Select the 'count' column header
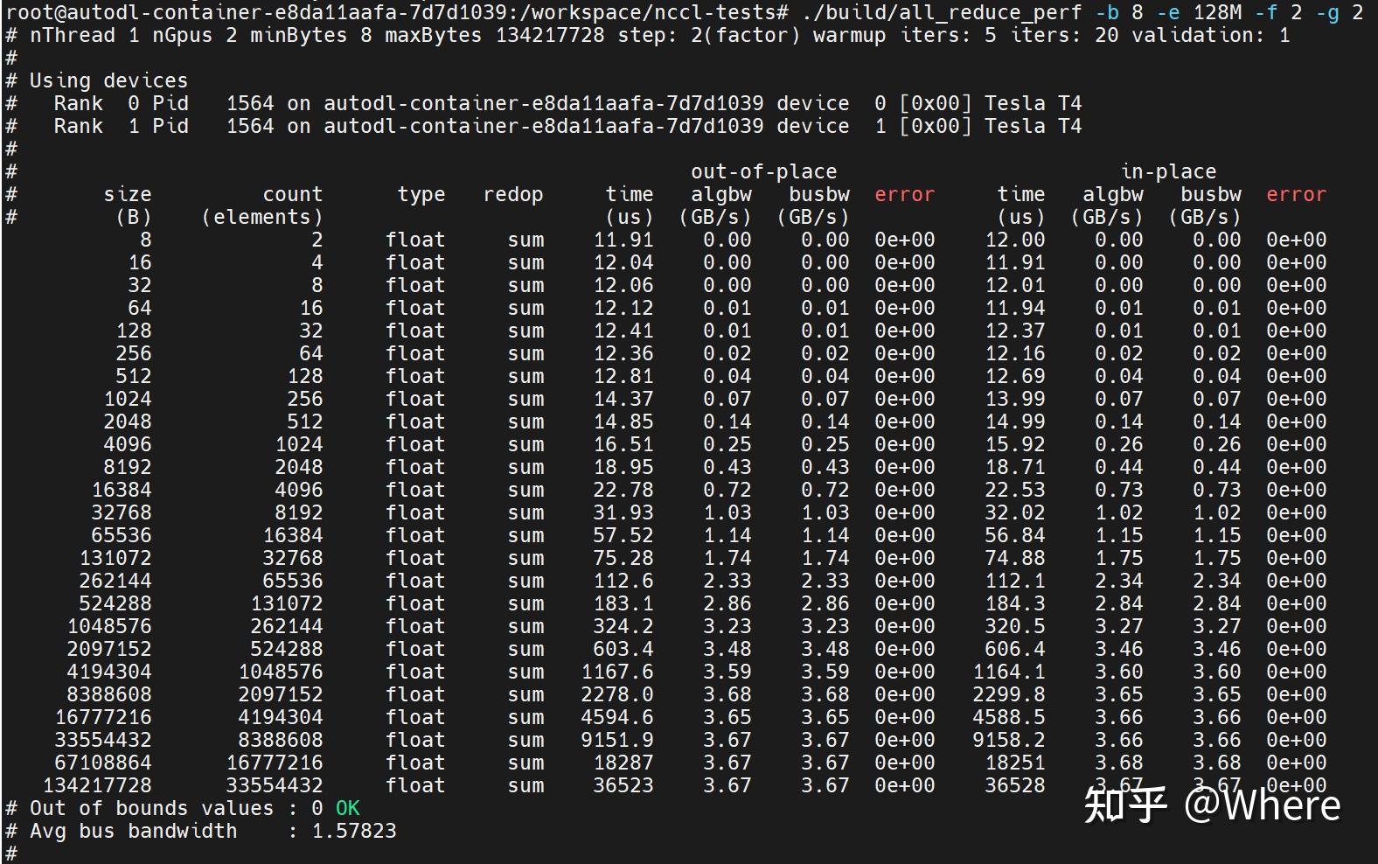Image resolution: width=1378 pixels, height=864 pixels. (x=293, y=194)
